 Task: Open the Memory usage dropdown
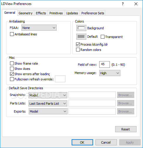click(x=110, y=73)
